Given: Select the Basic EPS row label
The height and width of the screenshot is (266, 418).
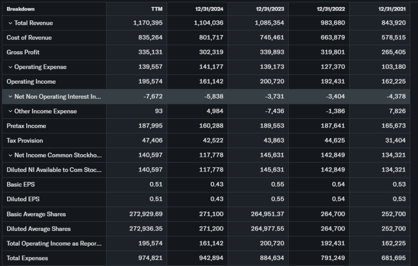Looking at the screenshot, I should click(20, 185).
